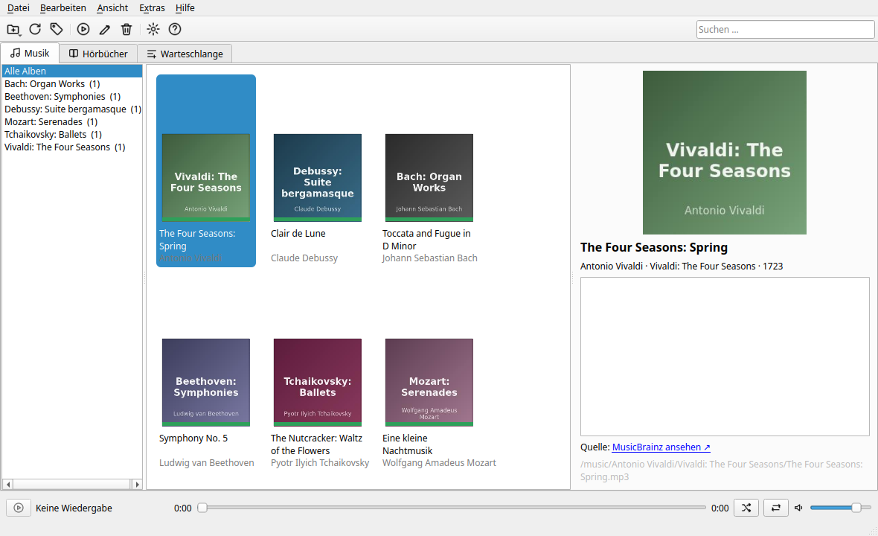
Task: Select Alle Alben in the album list
Action: click(72, 71)
